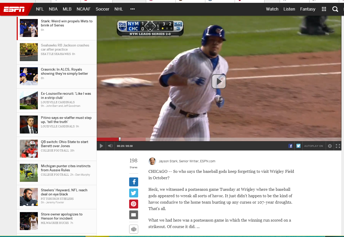
Task: Share the article with the blue Facebook button
Action: tap(134, 182)
